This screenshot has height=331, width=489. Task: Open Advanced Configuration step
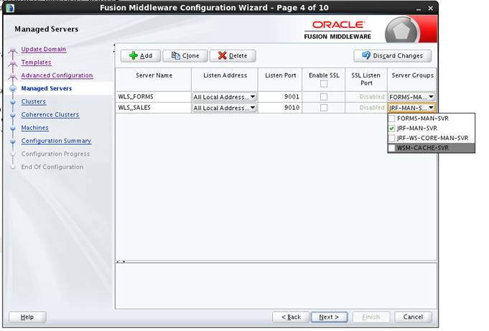click(57, 75)
